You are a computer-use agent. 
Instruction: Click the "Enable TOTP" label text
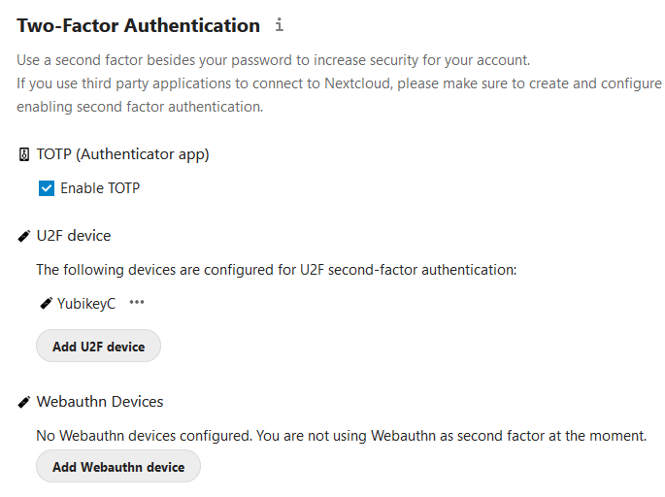(100, 188)
